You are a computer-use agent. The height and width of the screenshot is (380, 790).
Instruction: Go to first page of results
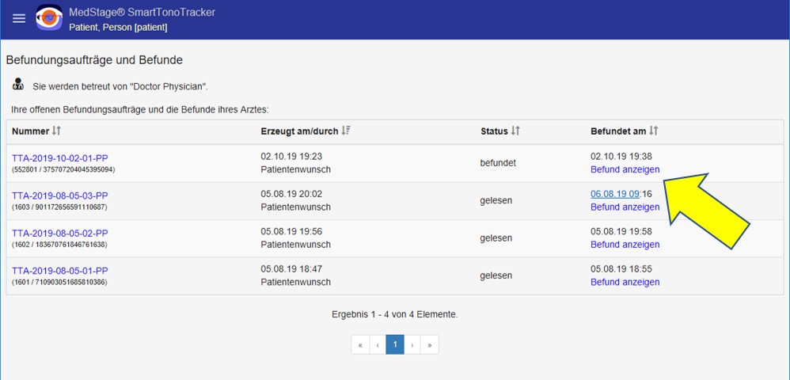[360, 344]
